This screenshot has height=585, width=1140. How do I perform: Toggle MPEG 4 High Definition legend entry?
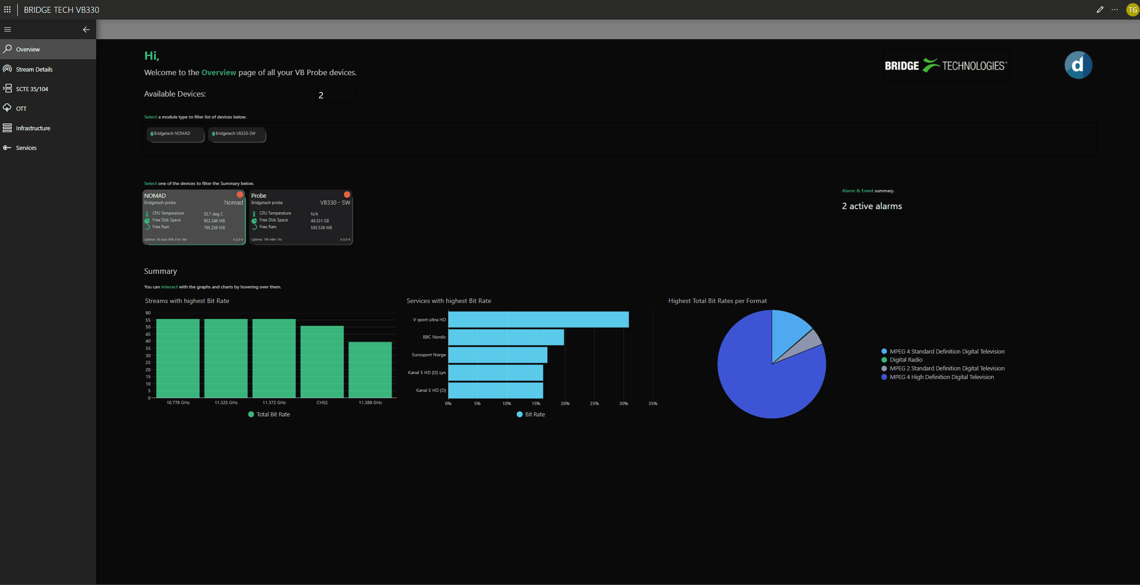(937, 377)
